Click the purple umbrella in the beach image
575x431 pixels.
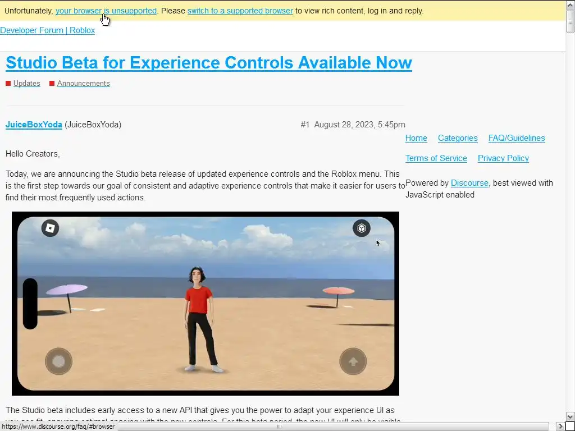(x=67, y=297)
